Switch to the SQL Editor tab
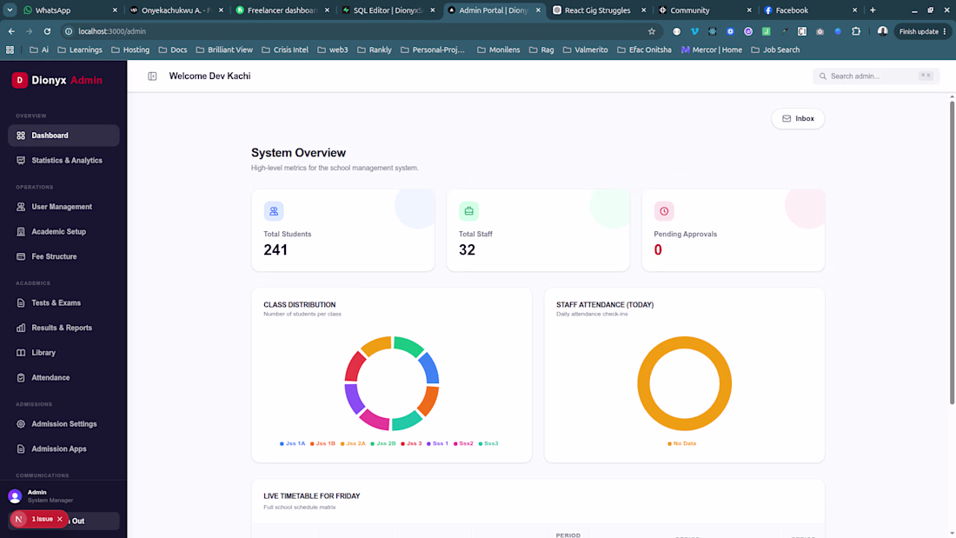This screenshot has height=538, width=956. tap(388, 10)
